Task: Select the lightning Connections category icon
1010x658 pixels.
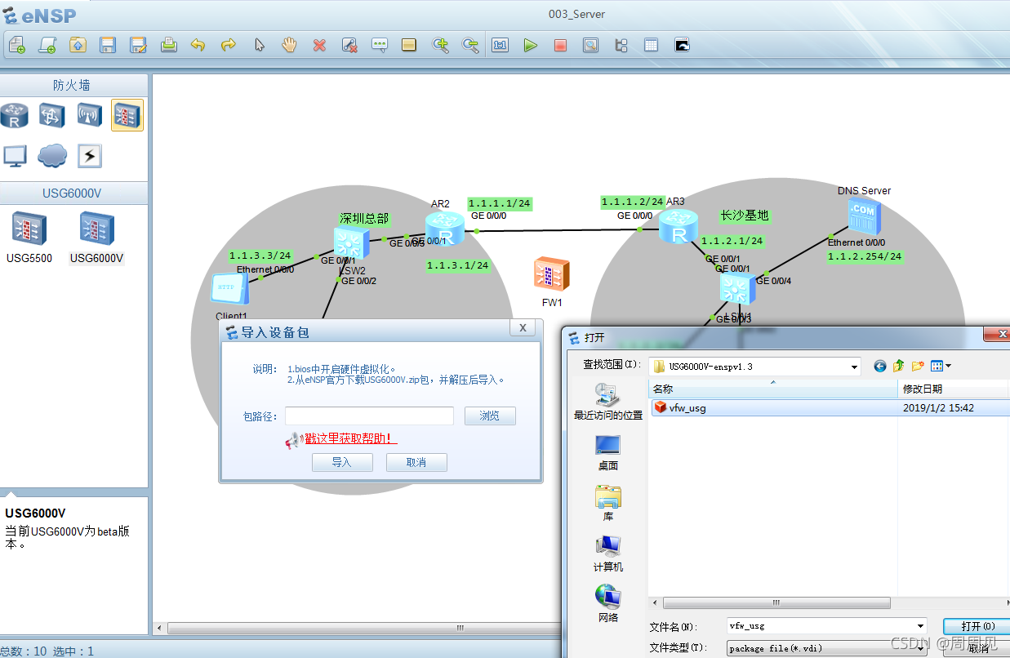Action: 90,156
